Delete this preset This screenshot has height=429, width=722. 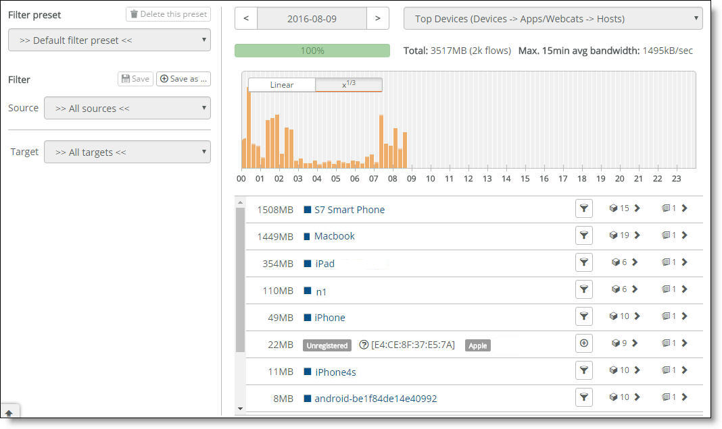(168, 14)
